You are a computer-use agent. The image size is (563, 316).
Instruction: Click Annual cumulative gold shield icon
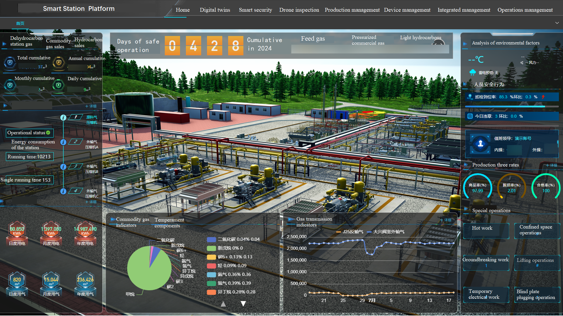pyautogui.click(x=59, y=62)
